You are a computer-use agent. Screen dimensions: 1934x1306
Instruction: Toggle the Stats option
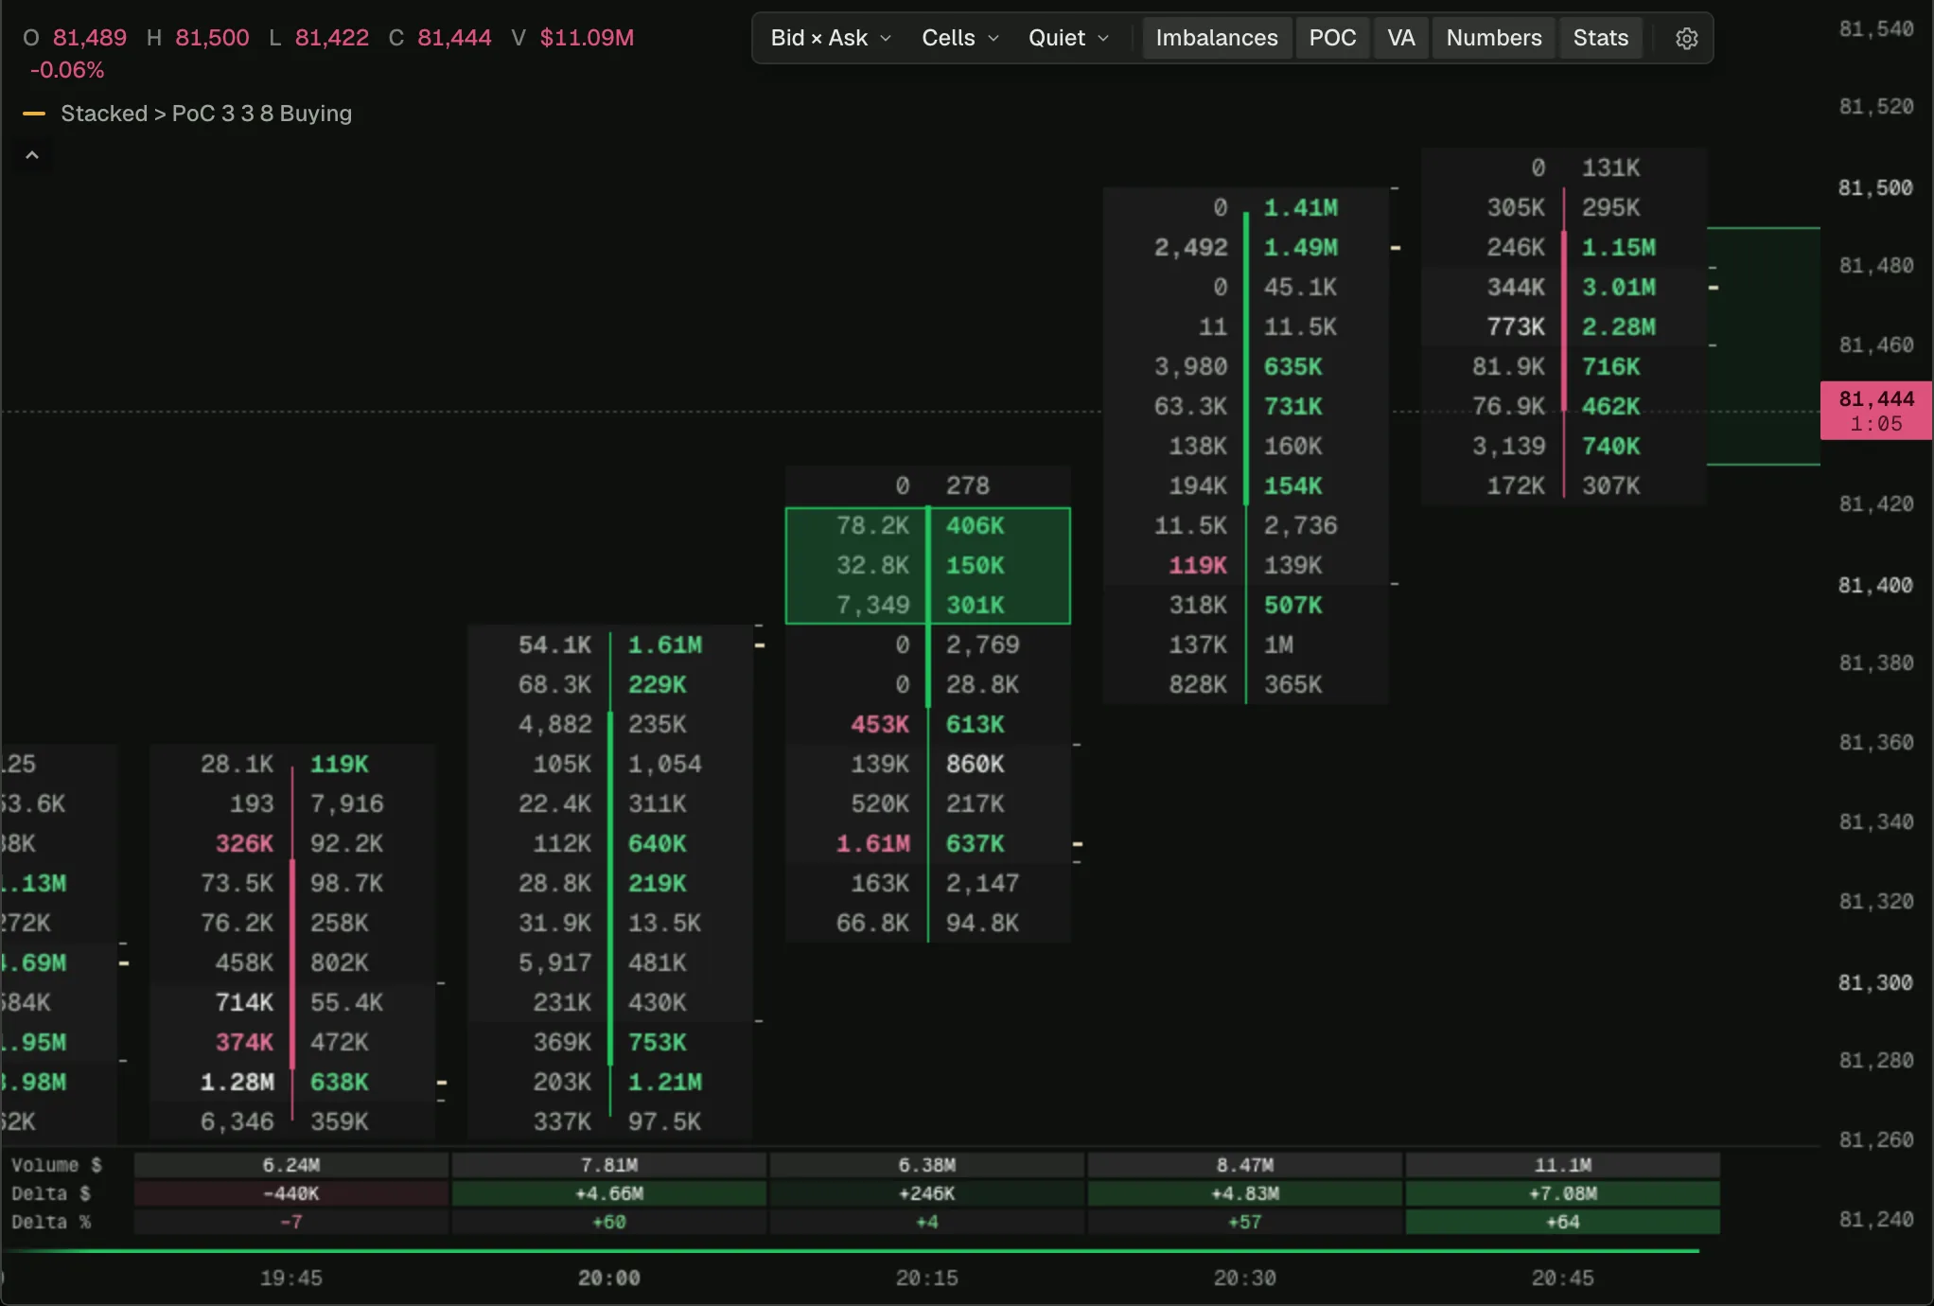[1600, 38]
